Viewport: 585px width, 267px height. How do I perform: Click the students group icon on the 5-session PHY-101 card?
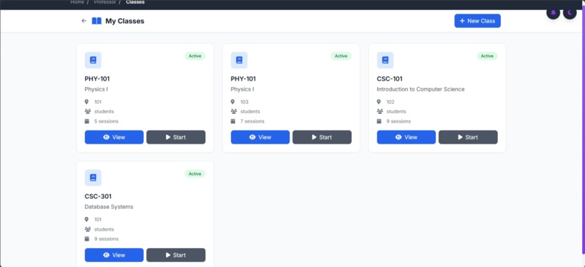click(x=88, y=112)
